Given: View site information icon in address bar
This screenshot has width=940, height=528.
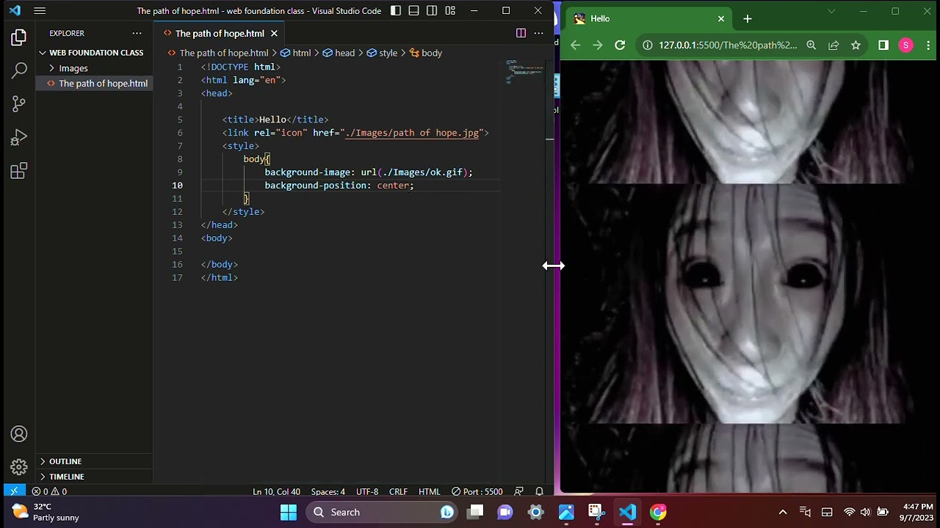Looking at the screenshot, I should point(648,45).
